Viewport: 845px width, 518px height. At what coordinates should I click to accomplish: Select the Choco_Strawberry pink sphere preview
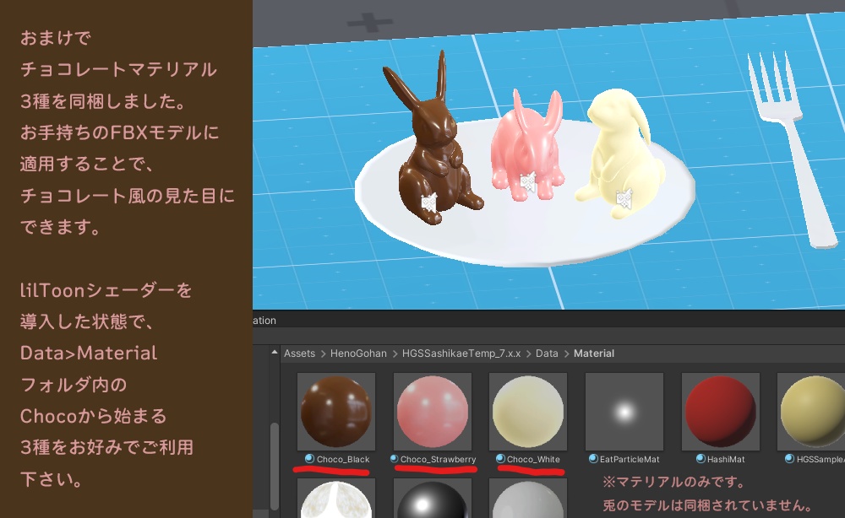click(431, 412)
